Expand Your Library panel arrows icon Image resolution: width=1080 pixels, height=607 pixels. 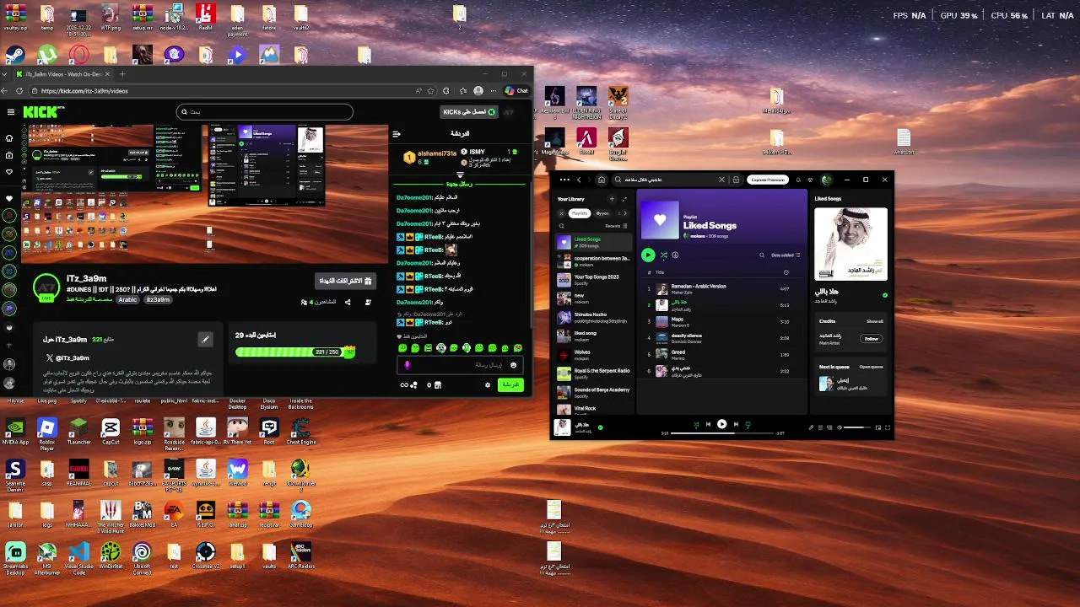624,199
